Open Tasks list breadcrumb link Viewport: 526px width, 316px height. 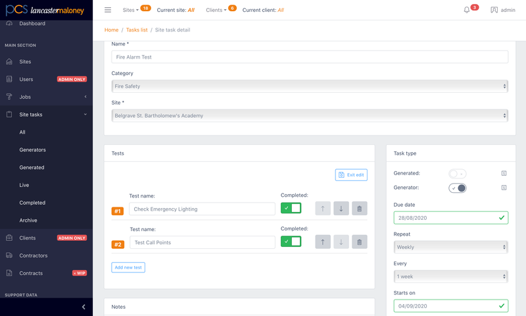(x=137, y=30)
